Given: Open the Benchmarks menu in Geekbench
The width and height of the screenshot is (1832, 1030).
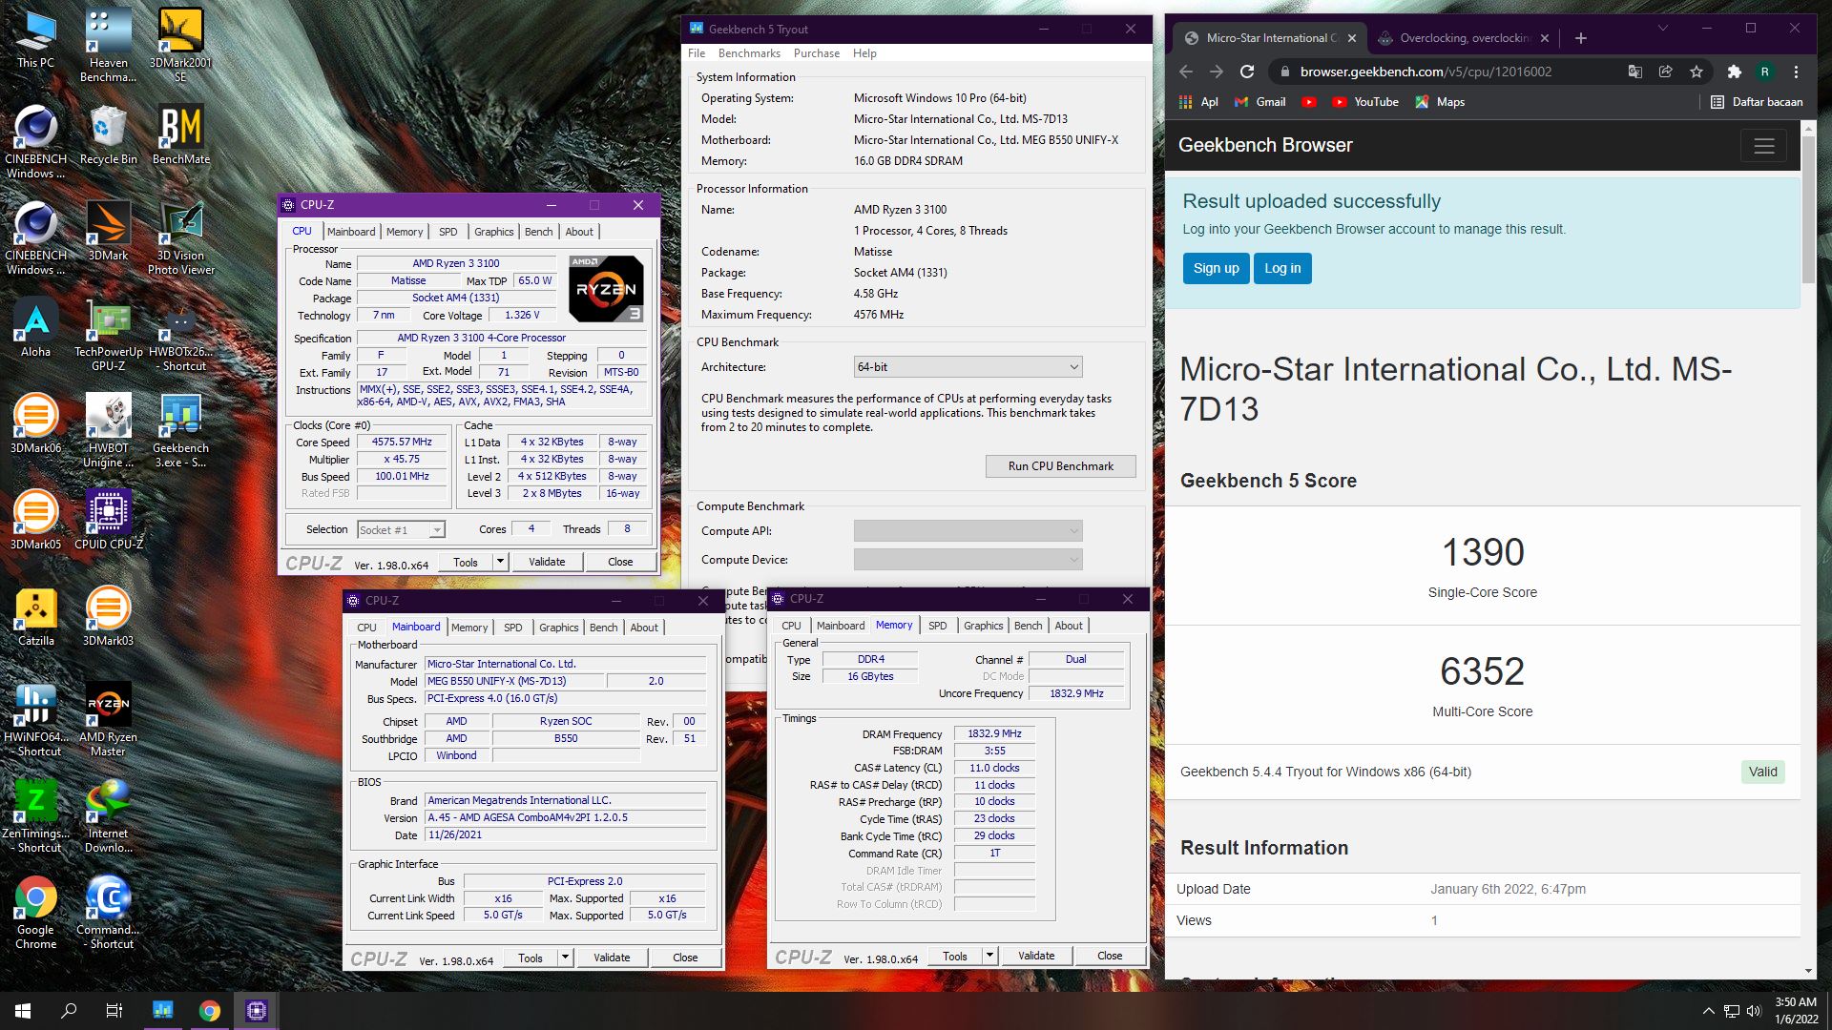Looking at the screenshot, I should pos(749,53).
